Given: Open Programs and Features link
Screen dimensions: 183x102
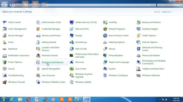Looking at the screenshot, I should 53,62.
